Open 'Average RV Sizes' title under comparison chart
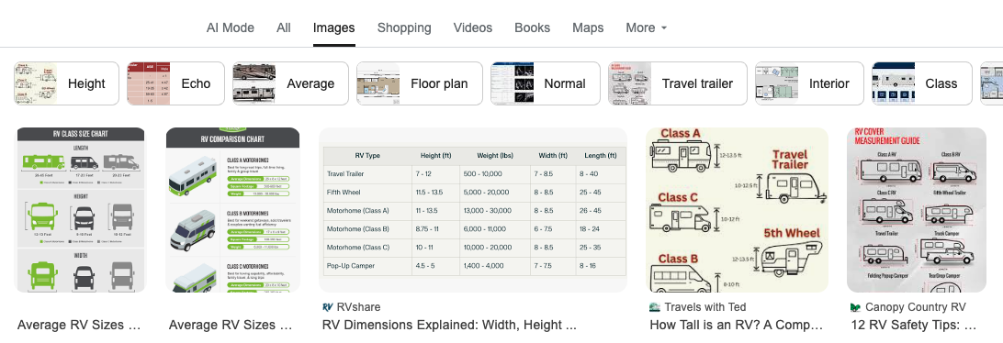 click(231, 325)
